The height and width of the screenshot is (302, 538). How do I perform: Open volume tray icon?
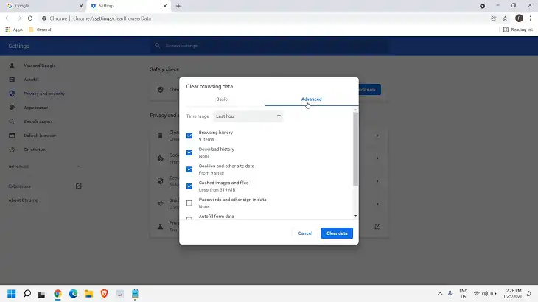tap(485, 294)
